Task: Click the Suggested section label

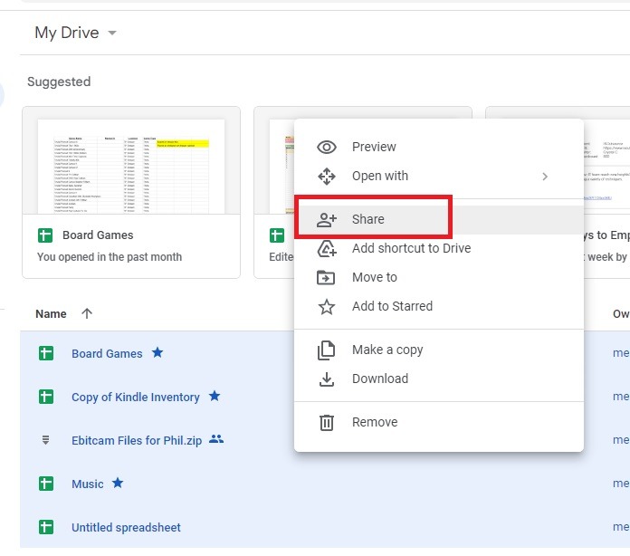Action: 59,81
